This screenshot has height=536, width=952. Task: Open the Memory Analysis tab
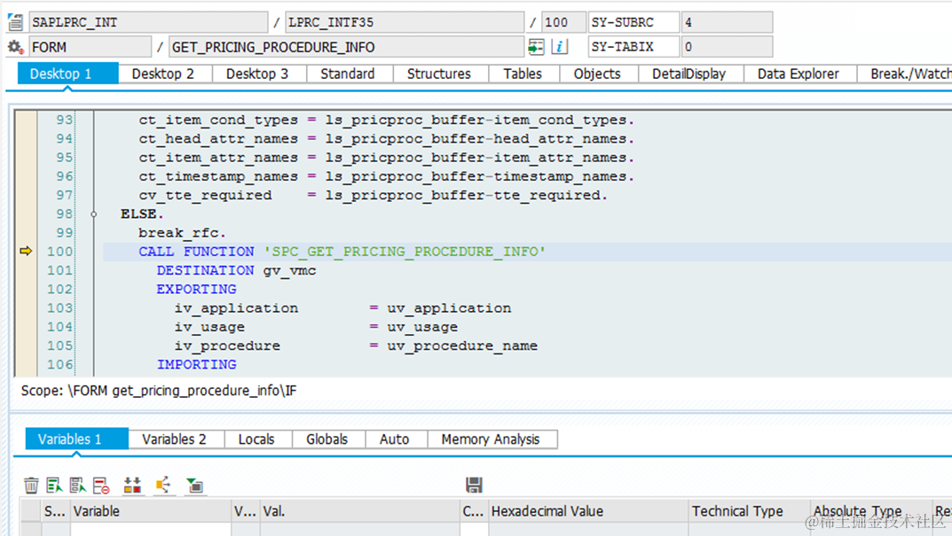pyautogui.click(x=491, y=439)
